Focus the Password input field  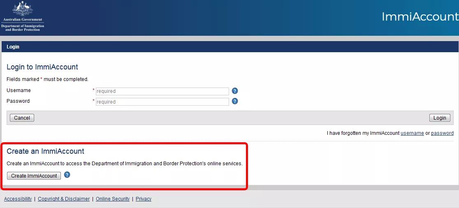162,102
